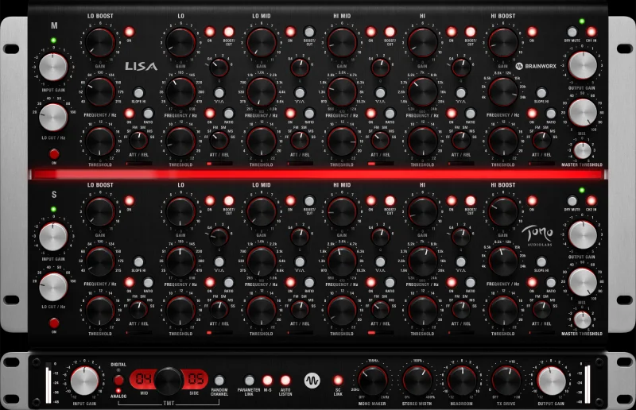Click M channel MASTER THRESHOLD knob
Image resolution: width=636 pixels, height=410 pixels.
(583, 150)
